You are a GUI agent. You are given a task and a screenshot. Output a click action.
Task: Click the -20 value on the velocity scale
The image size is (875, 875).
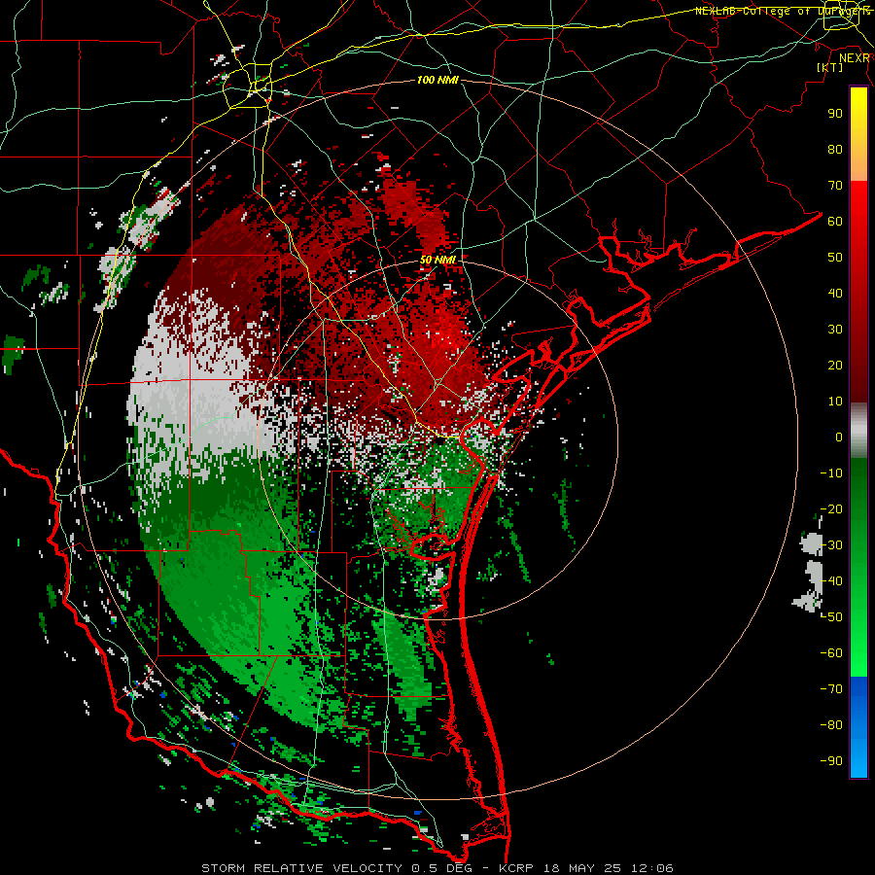[831, 508]
